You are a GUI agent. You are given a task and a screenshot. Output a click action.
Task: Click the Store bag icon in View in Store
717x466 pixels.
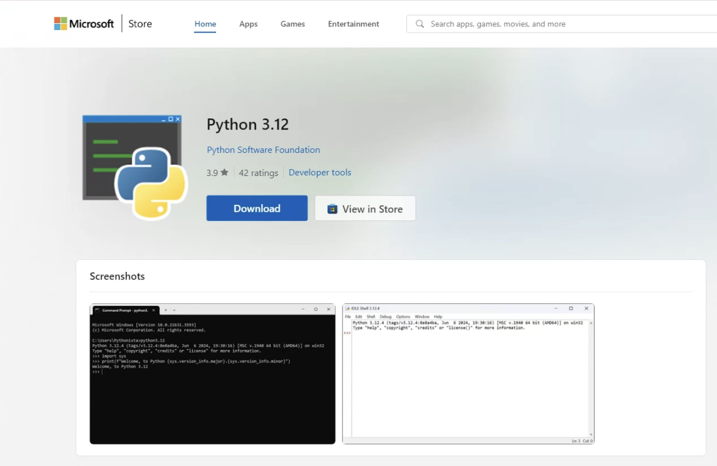pyautogui.click(x=333, y=209)
